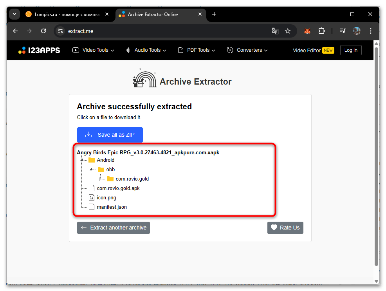Image resolution: width=386 pixels, height=291 pixels.
Task: Click the Rate Us button
Action: pyautogui.click(x=285, y=228)
